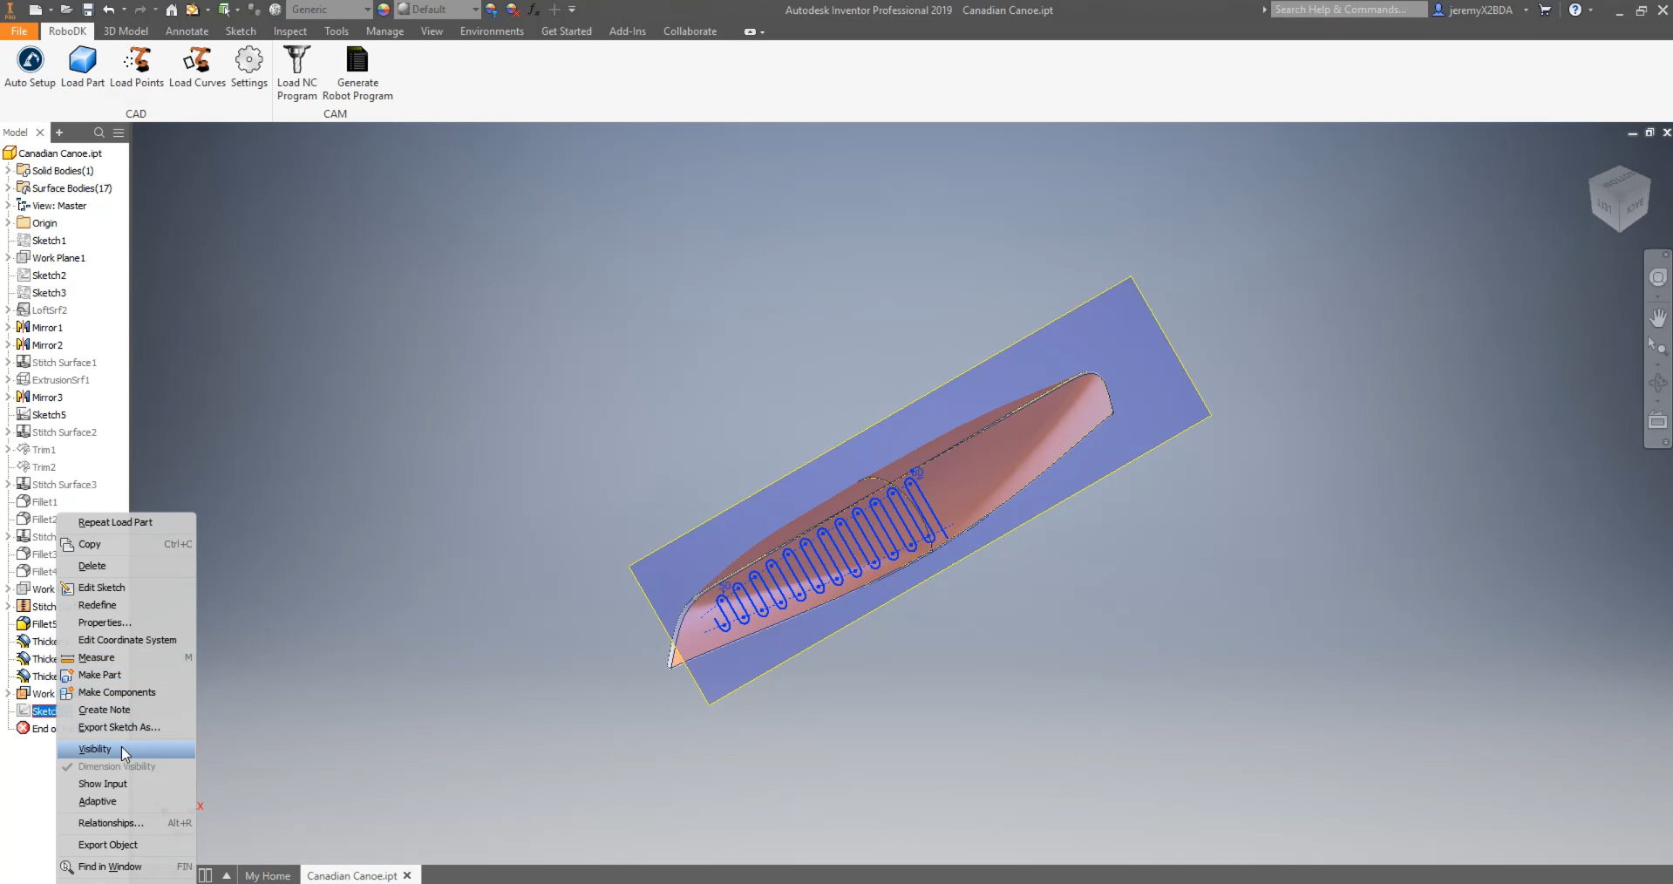Image resolution: width=1673 pixels, height=884 pixels.
Task: Open the Generic material dropdown
Action: pos(367,10)
